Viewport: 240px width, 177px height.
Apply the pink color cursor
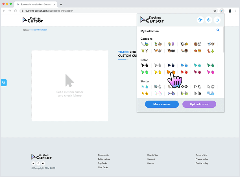[x=211, y=72]
